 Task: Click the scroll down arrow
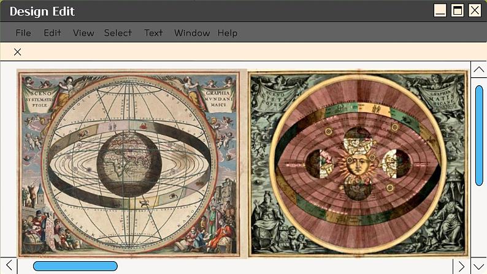(478, 266)
